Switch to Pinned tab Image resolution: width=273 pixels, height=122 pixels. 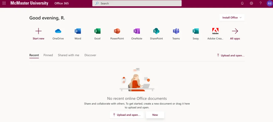point(48,55)
